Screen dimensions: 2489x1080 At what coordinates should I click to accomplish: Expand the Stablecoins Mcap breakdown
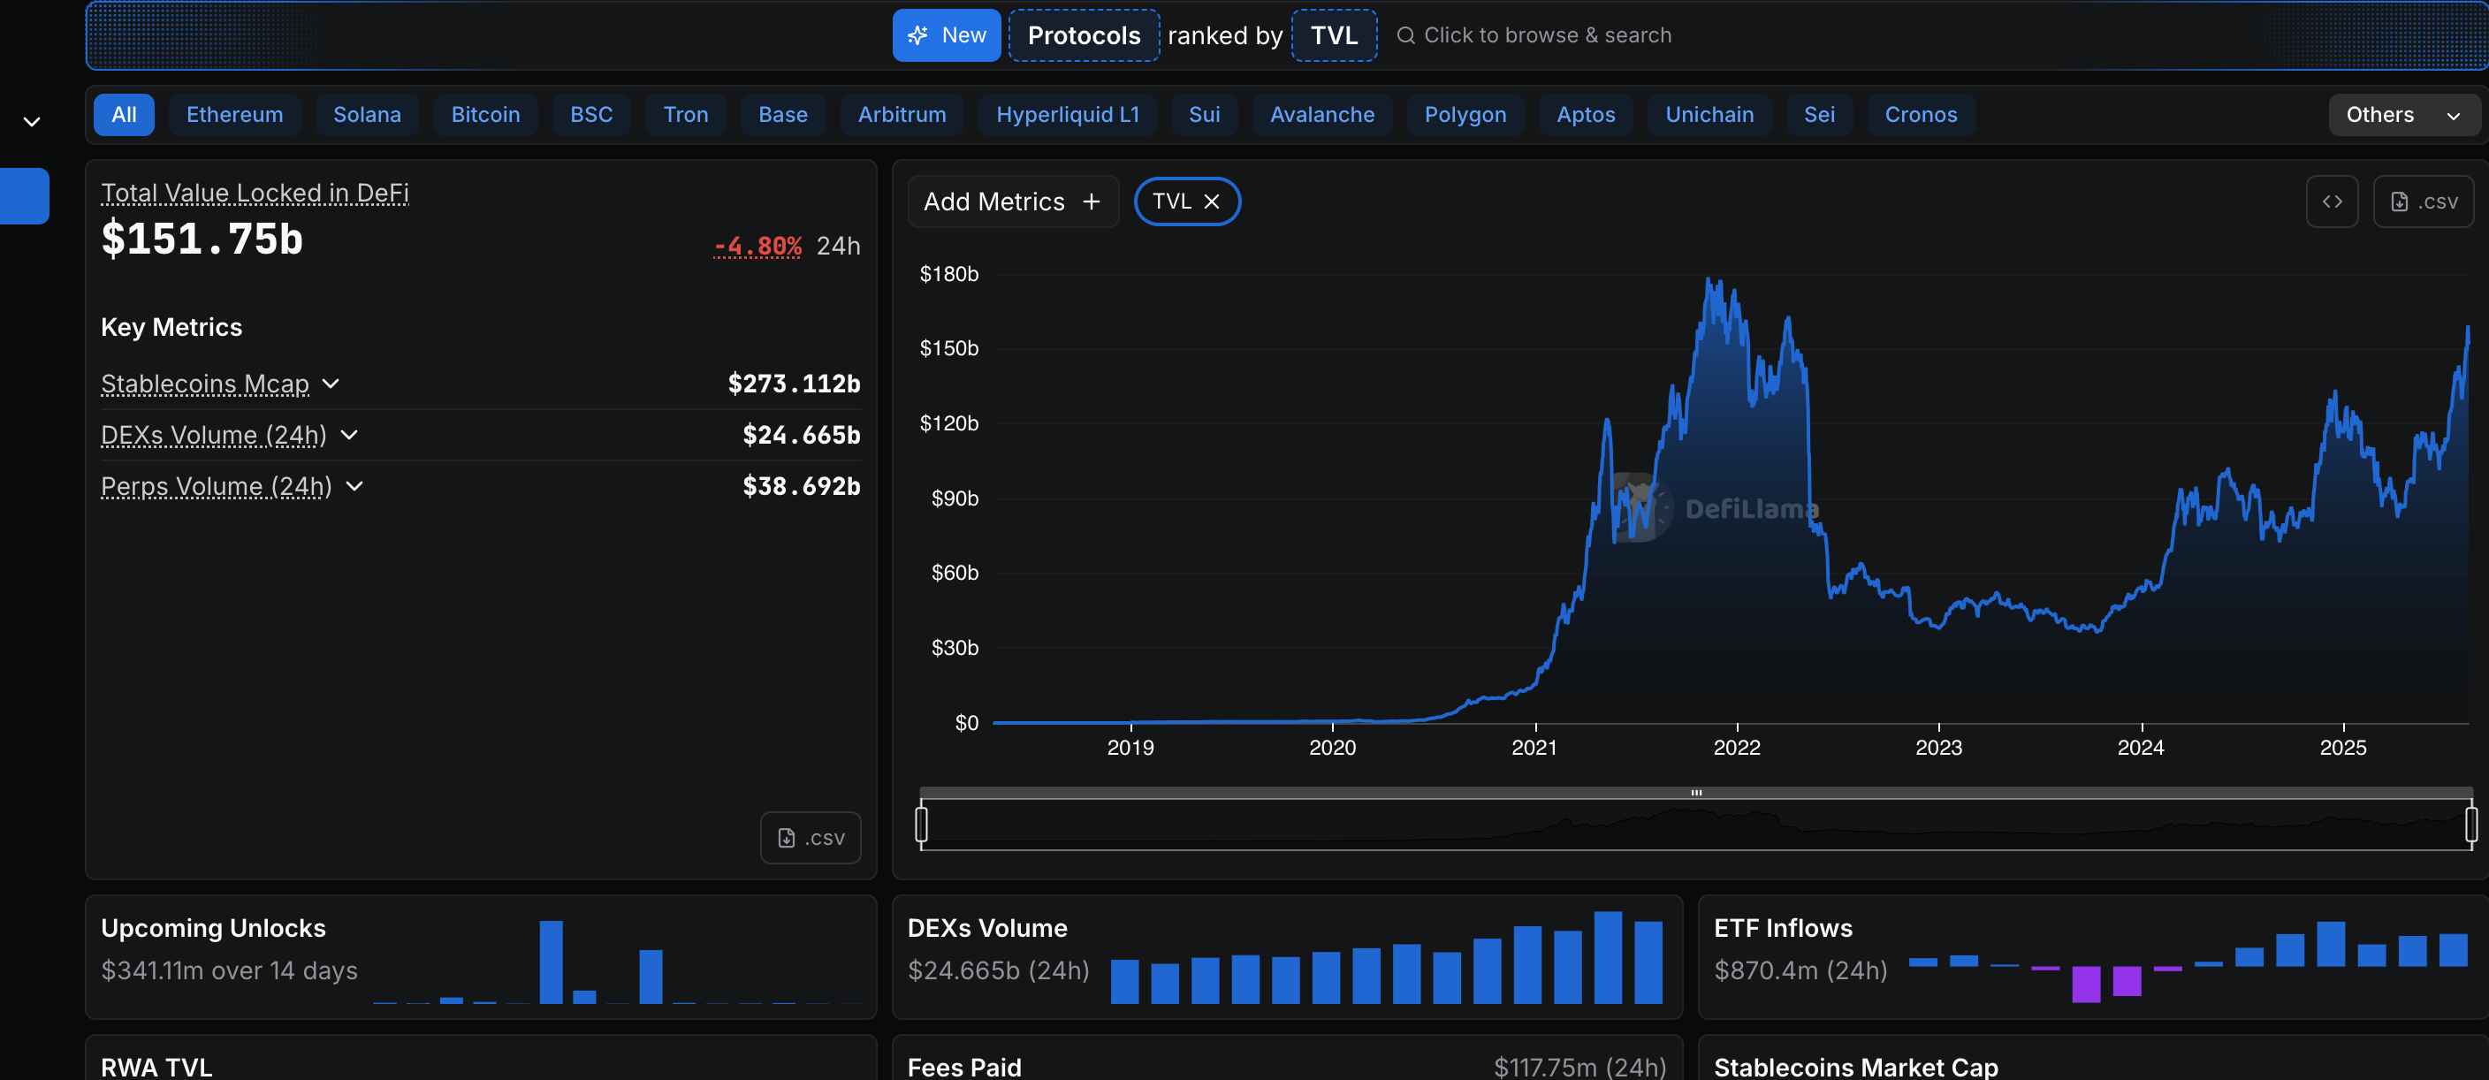click(x=331, y=384)
